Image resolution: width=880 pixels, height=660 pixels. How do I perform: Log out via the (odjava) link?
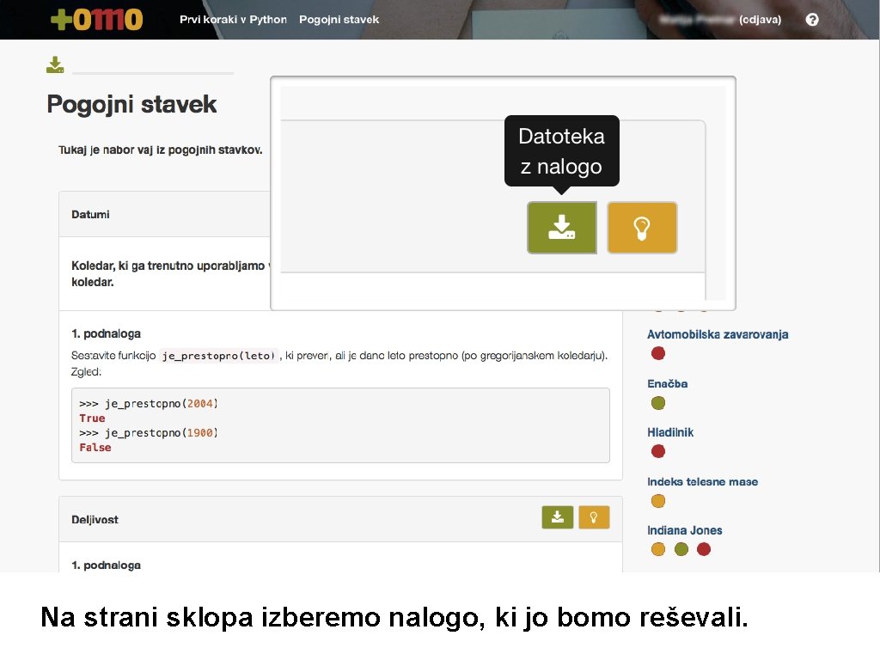(760, 20)
